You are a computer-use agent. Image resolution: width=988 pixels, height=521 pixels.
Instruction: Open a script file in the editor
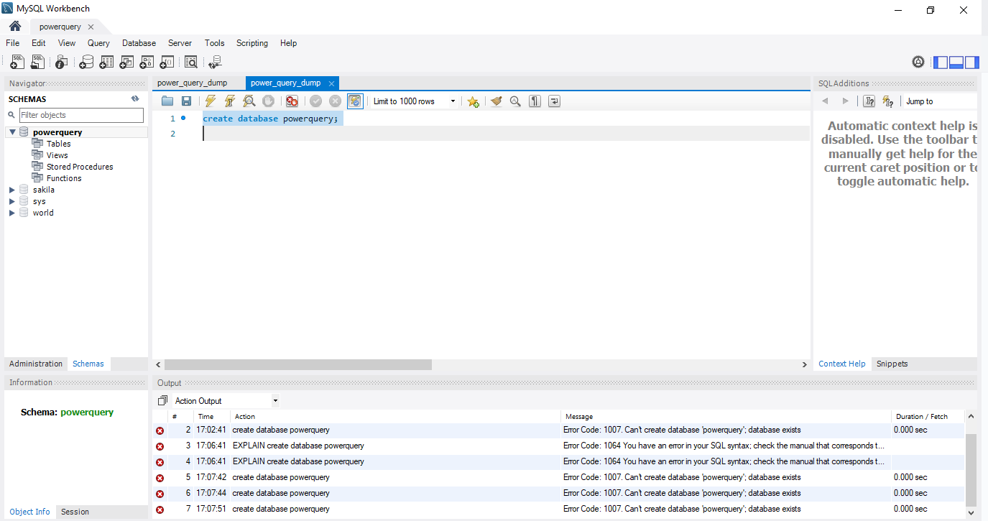(x=167, y=101)
